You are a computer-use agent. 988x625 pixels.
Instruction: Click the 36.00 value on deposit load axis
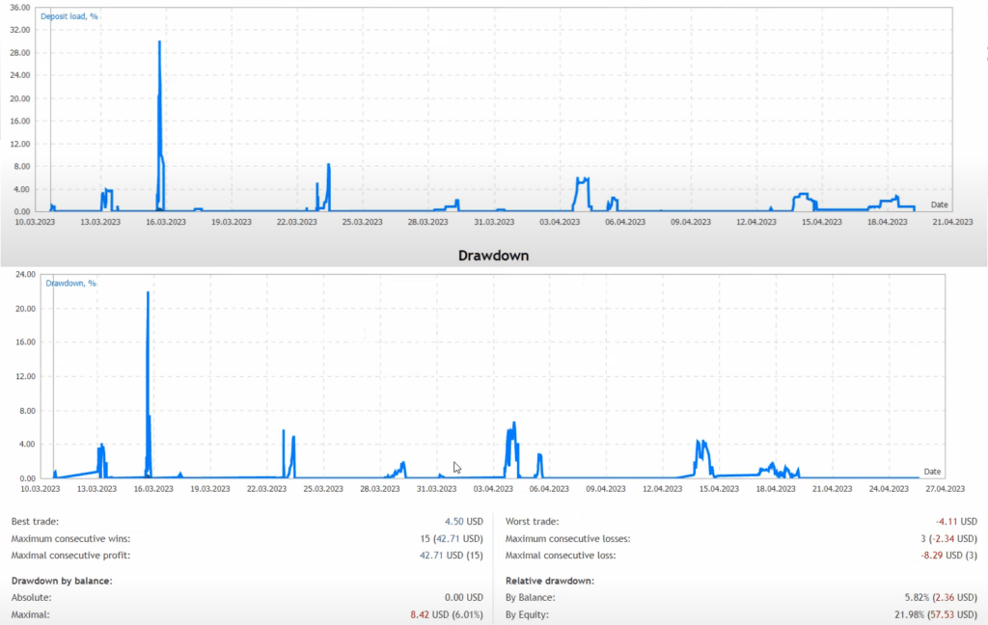click(21, 8)
